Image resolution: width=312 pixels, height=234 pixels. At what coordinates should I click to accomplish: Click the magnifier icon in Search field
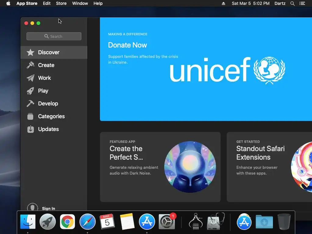(x=46, y=36)
